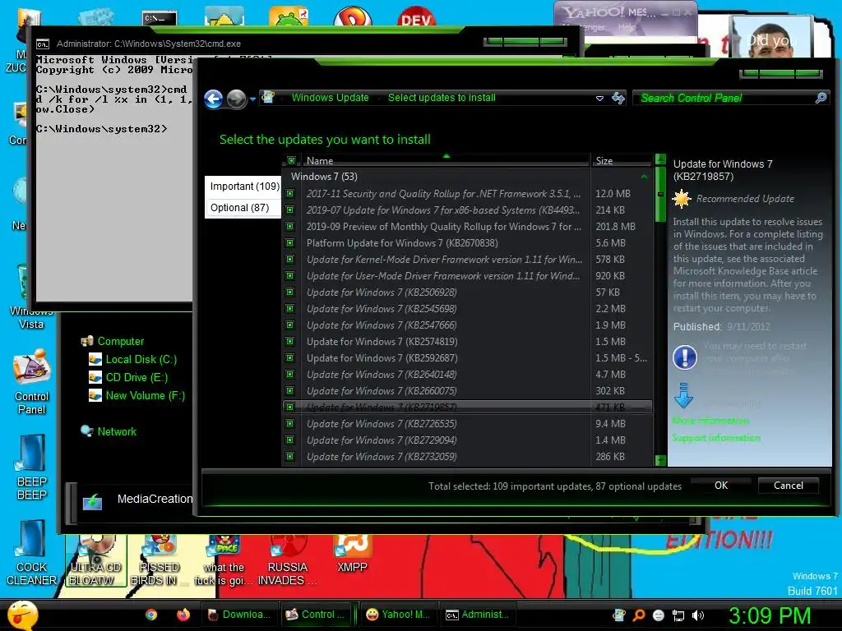The height and width of the screenshot is (631, 842).
Task: Select Network in the Explorer tree
Action: coord(117,431)
